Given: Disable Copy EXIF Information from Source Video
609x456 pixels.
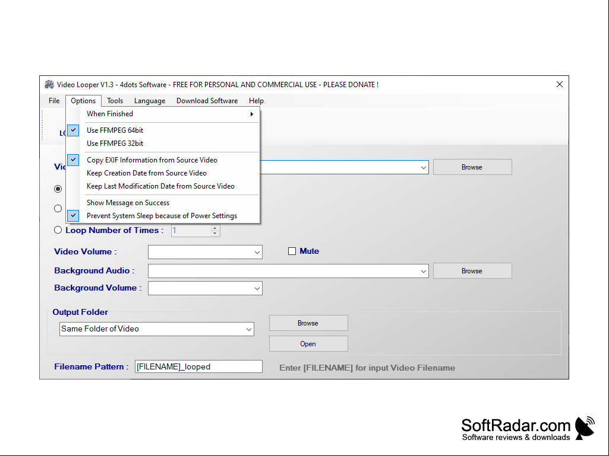Looking at the screenshot, I should [x=163, y=160].
